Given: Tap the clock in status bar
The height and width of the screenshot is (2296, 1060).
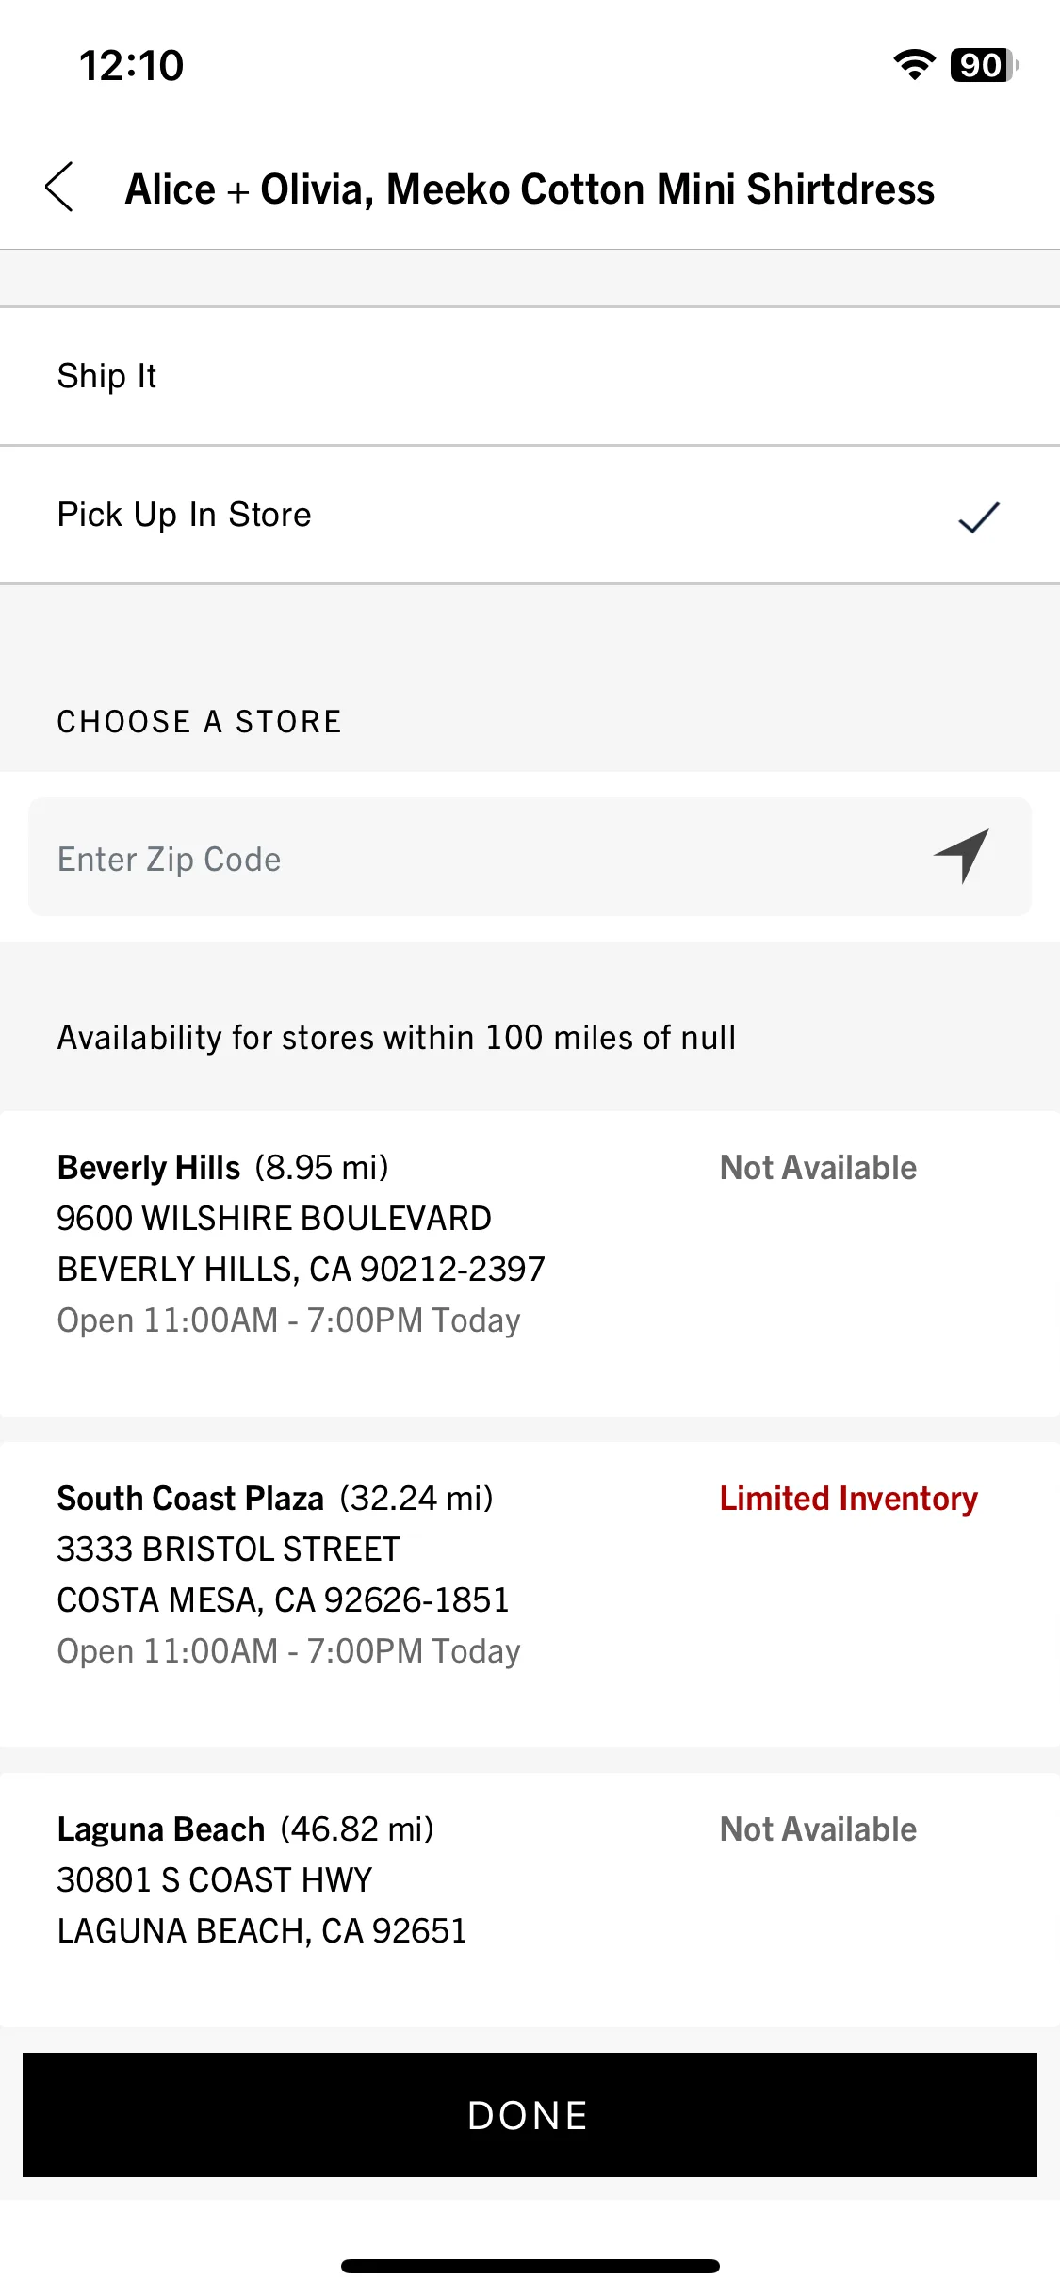Looking at the screenshot, I should click(131, 65).
